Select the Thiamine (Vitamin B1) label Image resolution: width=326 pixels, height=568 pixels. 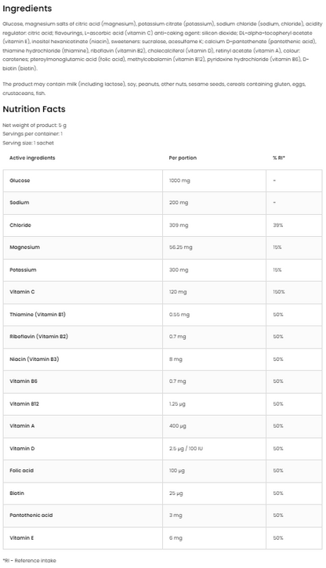[38, 315]
